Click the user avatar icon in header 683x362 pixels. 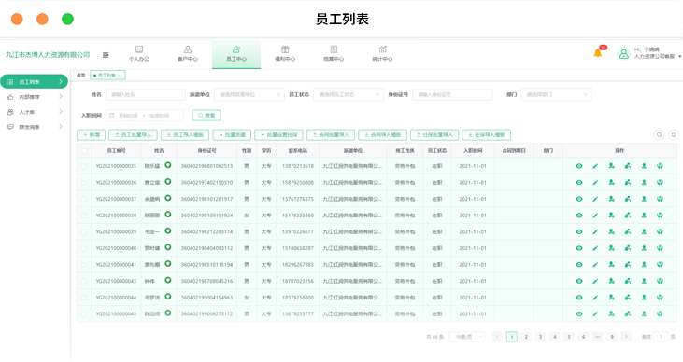[x=624, y=53]
